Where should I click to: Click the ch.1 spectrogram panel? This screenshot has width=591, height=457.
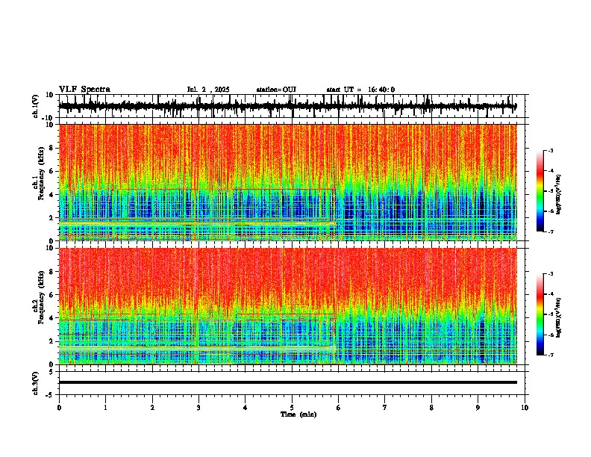tap(287, 182)
